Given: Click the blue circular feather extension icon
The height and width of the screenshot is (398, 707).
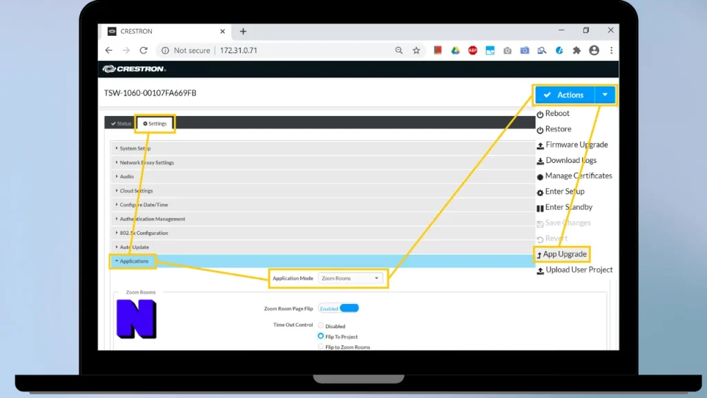Looking at the screenshot, I should pos(559,50).
